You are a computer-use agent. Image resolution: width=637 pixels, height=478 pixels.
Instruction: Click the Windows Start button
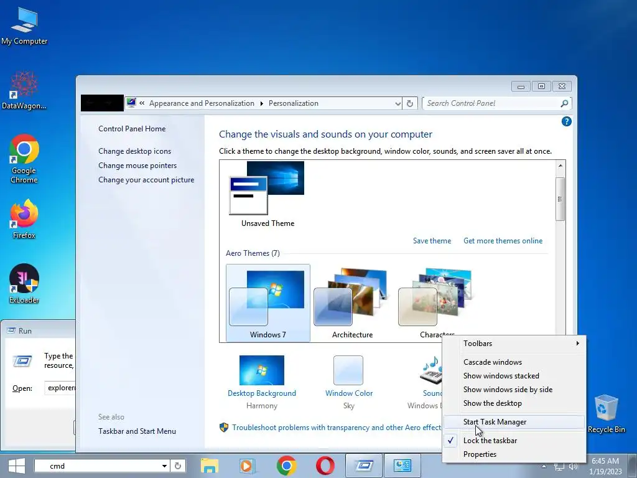[x=17, y=466]
